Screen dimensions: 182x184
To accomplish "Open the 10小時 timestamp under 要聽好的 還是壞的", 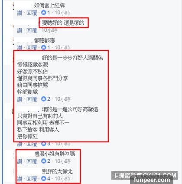I will (x=49, y=30).
